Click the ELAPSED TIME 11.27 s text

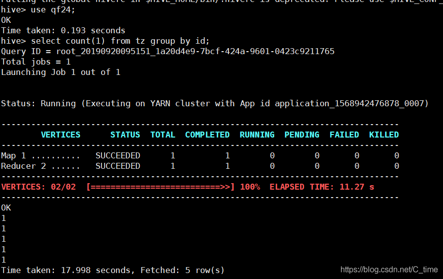click(x=322, y=187)
